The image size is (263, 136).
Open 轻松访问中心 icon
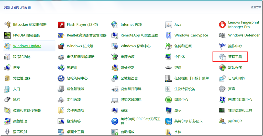[61, 78]
